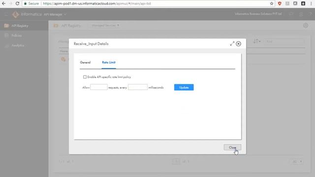
Task: Click the Close button
Action: pyautogui.click(x=232, y=147)
